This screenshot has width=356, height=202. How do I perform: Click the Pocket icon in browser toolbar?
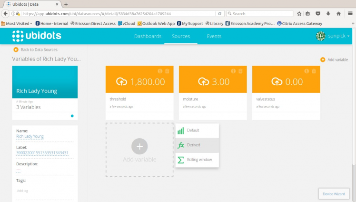pyautogui.click(x=318, y=14)
